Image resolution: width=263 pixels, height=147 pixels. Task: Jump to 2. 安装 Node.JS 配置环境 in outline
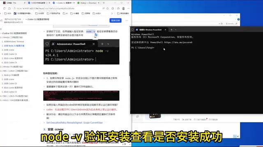click(x=13, y=46)
